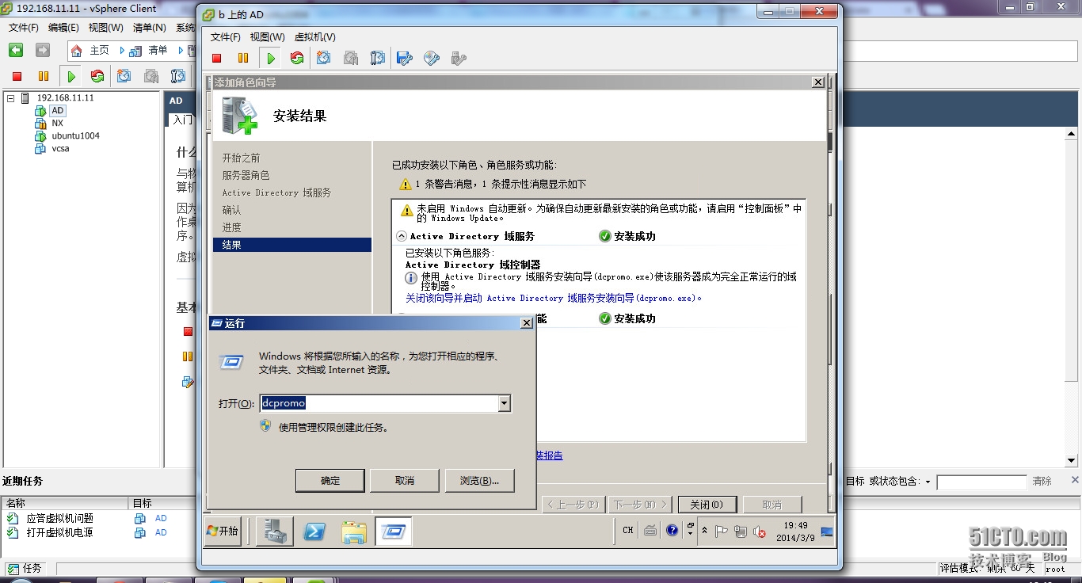
Task: Collapse Active Directory 域服务 result section
Action: (402, 236)
